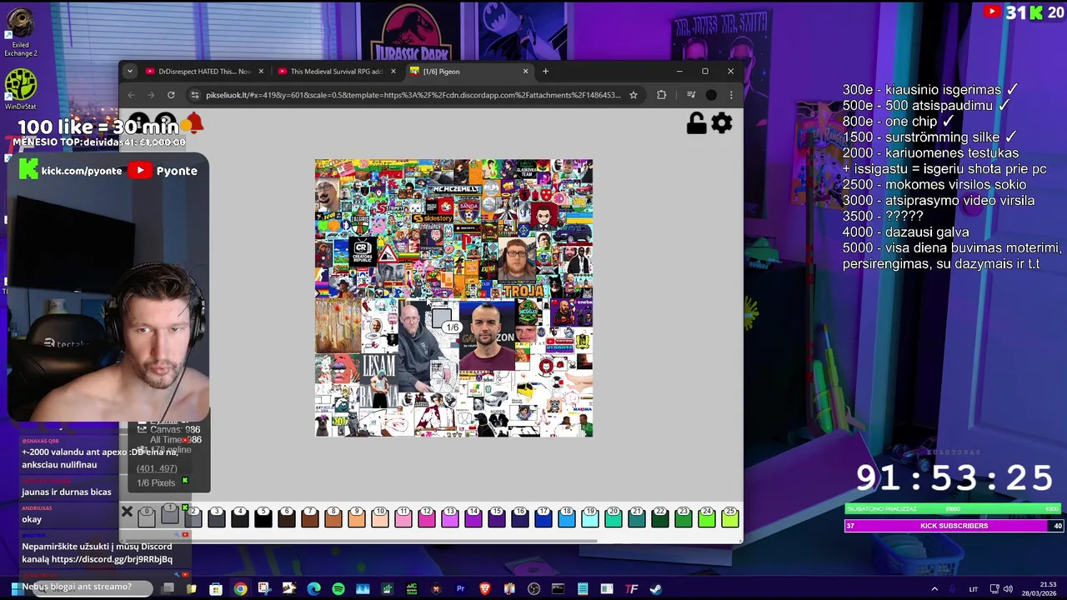The height and width of the screenshot is (600, 1067).
Task: Open the Chrome profile avatar
Action: 711,95
